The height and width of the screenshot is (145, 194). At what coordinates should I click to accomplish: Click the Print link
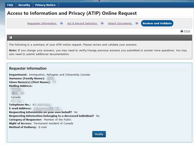(x=187, y=31)
